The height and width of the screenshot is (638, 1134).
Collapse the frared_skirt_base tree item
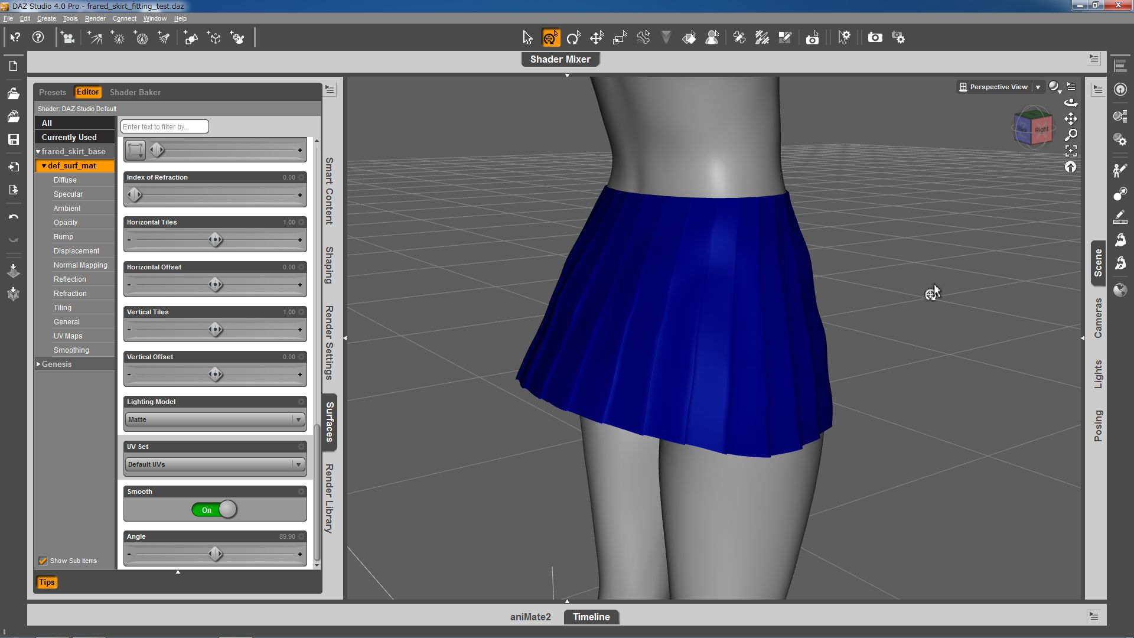point(38,152)
